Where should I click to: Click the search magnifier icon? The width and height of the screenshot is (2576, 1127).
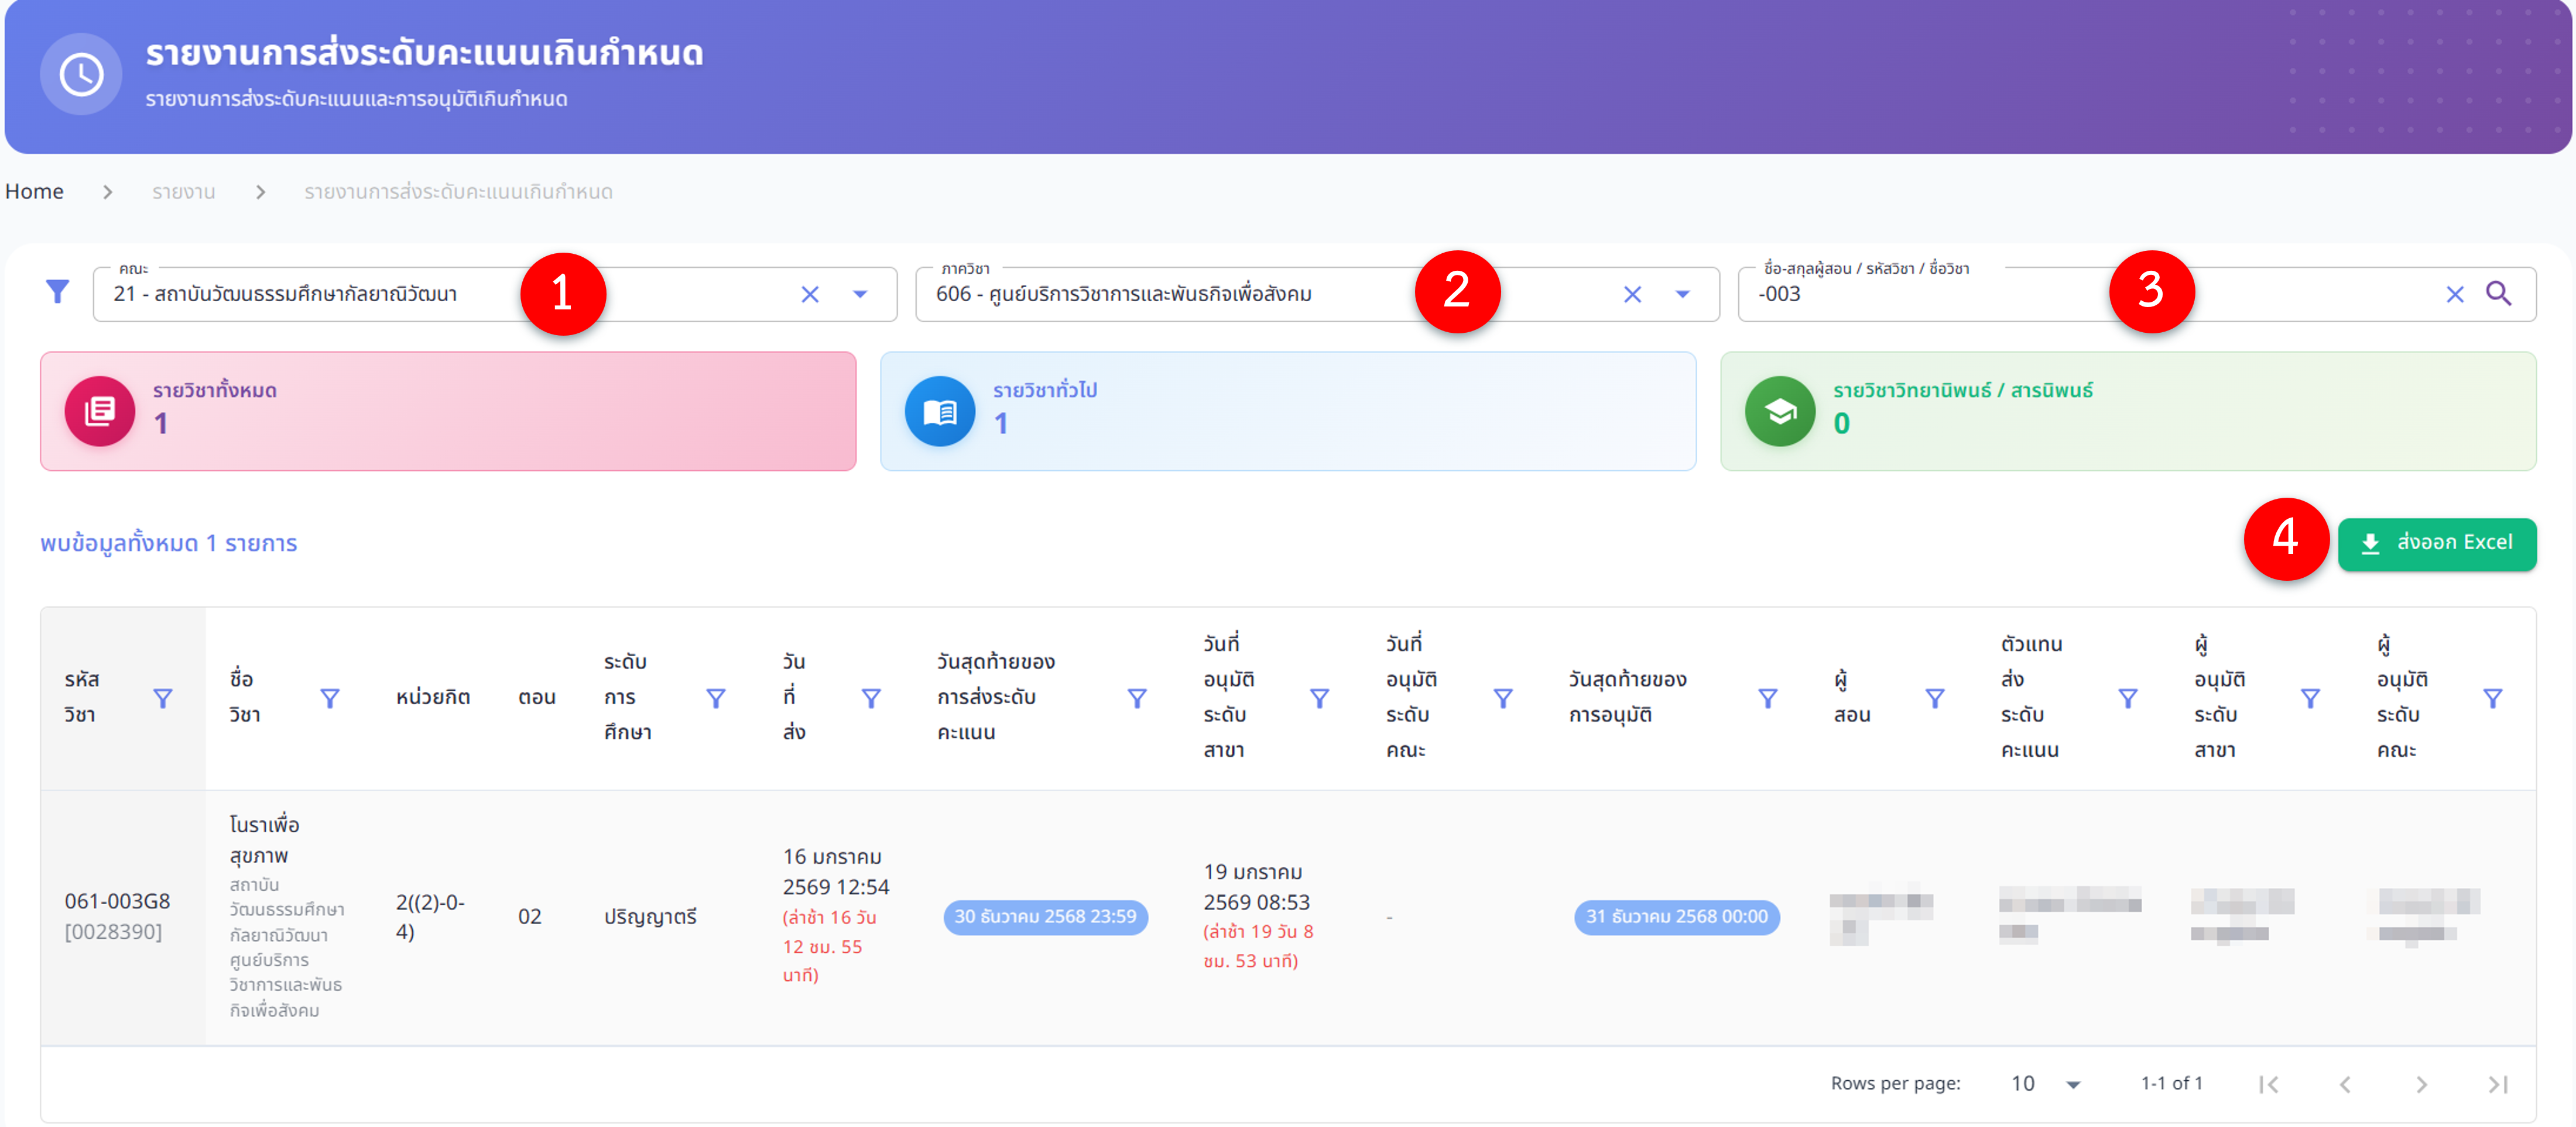click(2498, 294)
